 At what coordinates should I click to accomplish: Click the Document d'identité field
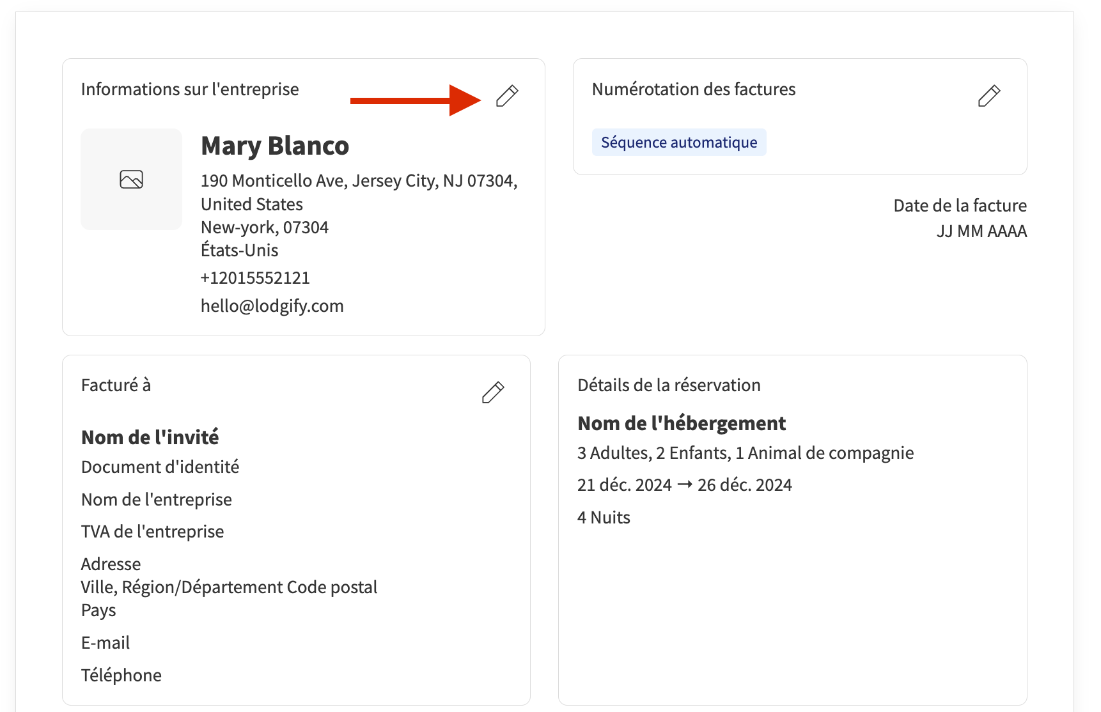160,467
